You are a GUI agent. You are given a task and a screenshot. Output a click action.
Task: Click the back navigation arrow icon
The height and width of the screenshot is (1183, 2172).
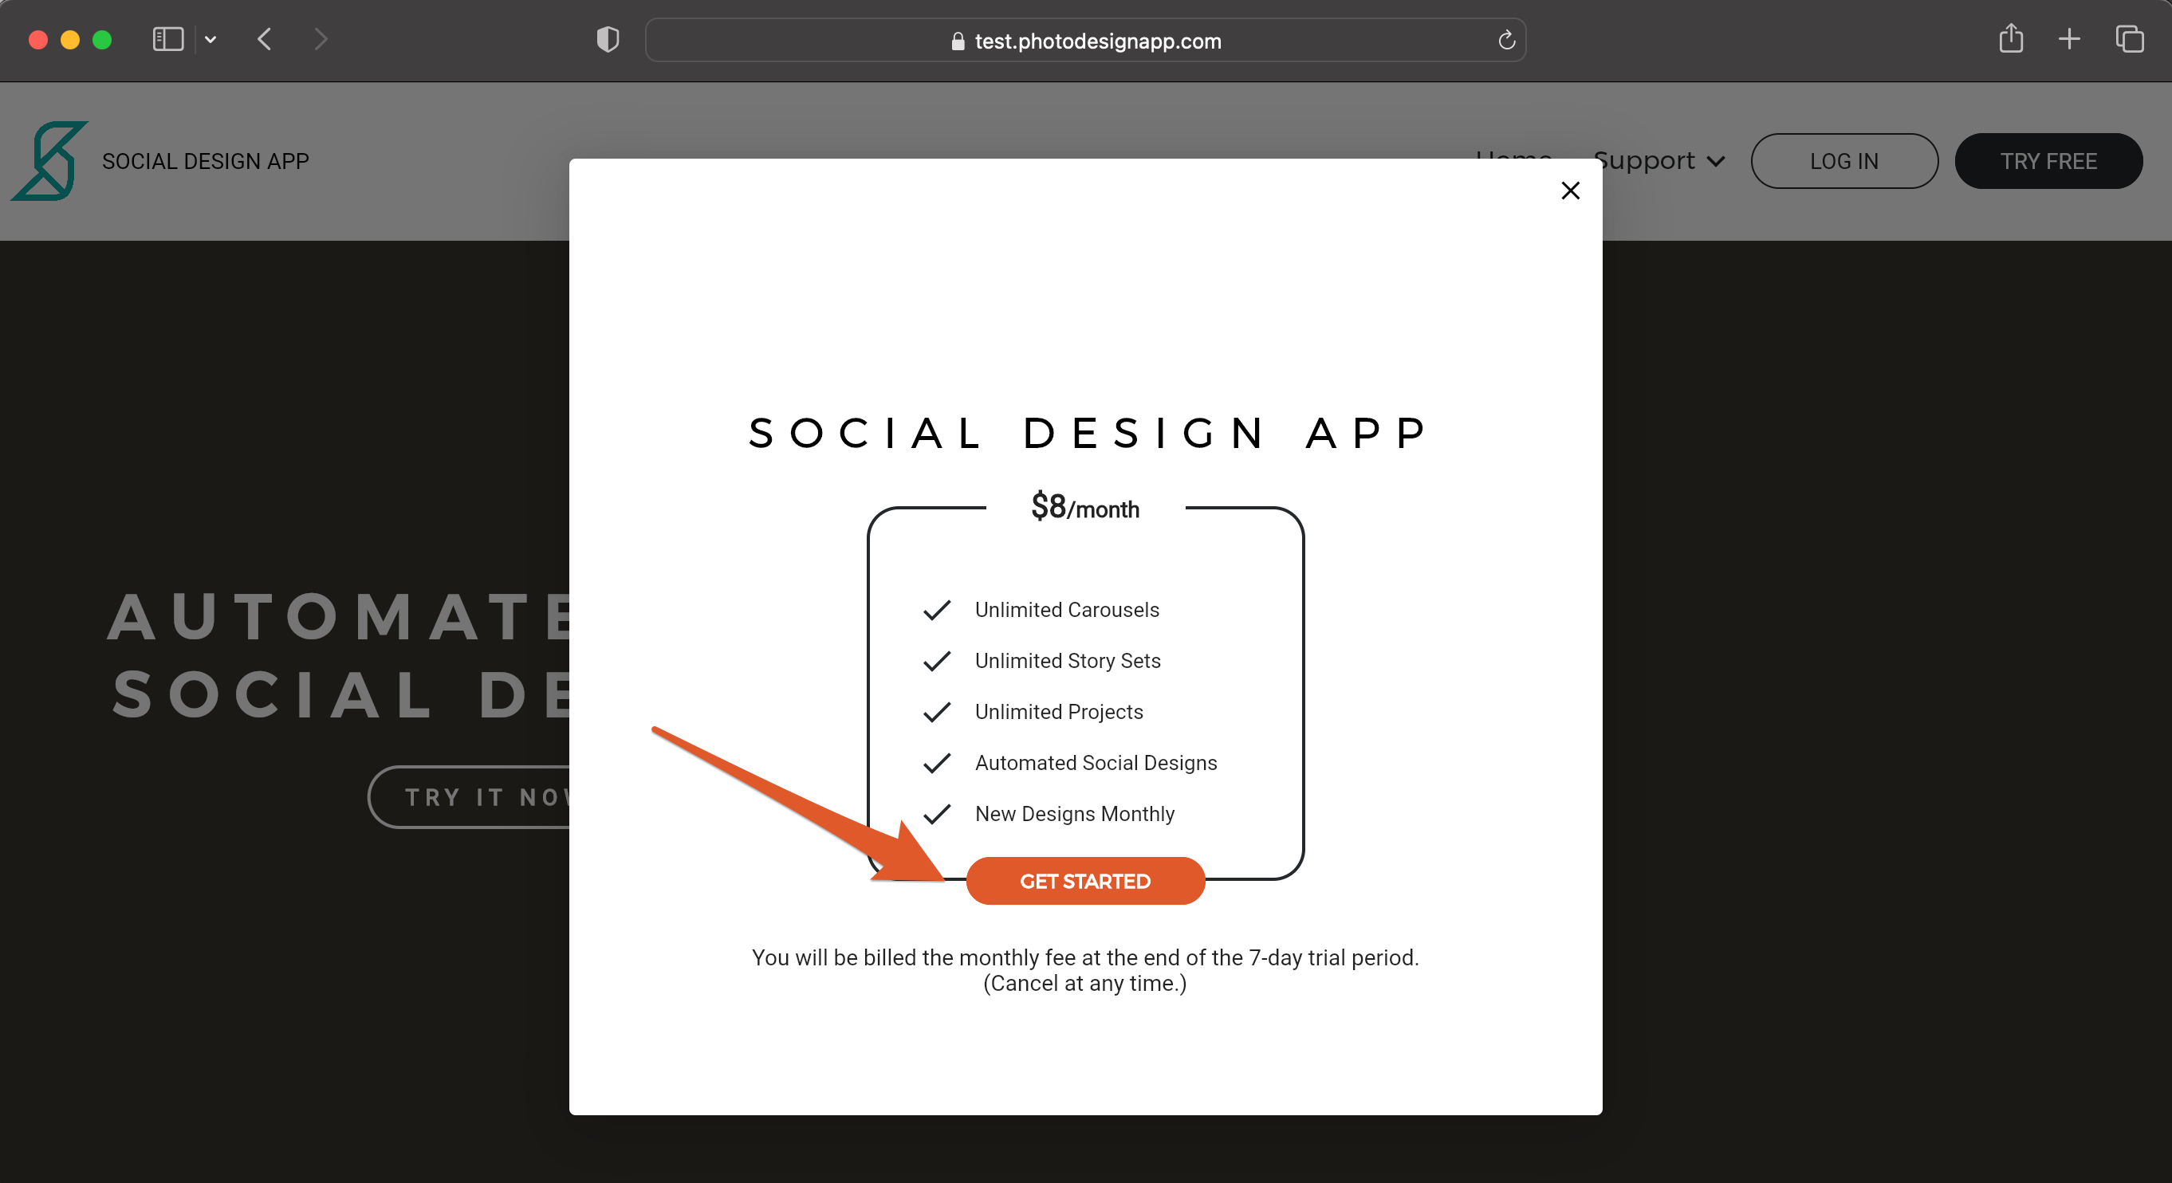click(266, 39)
